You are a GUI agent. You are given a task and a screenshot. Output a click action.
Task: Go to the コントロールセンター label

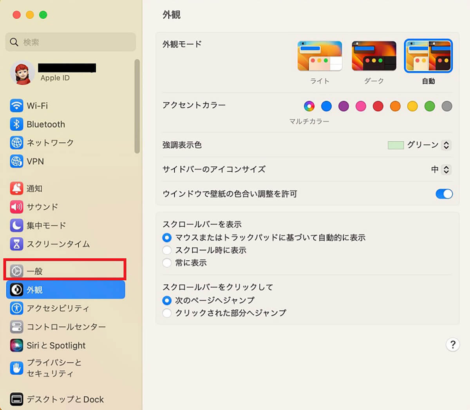click(x=66, y=327)
